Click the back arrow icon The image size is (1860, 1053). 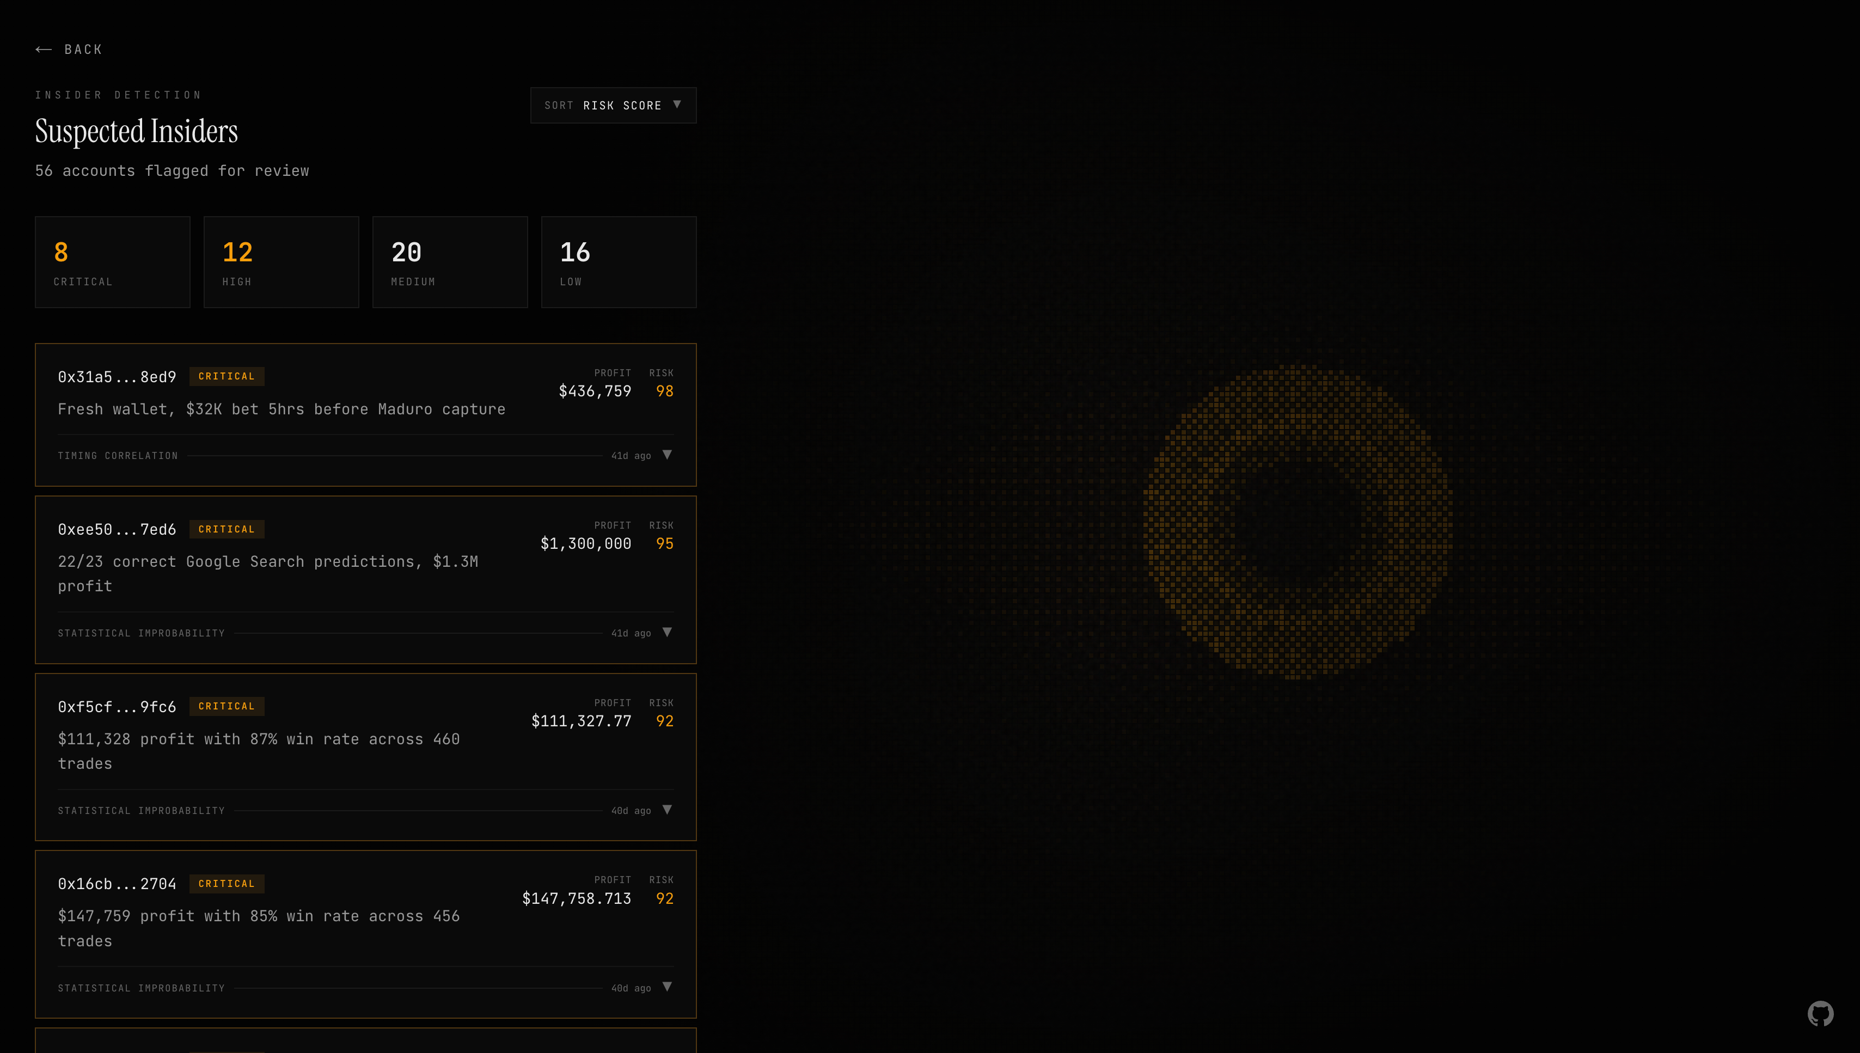click(44, 49)
